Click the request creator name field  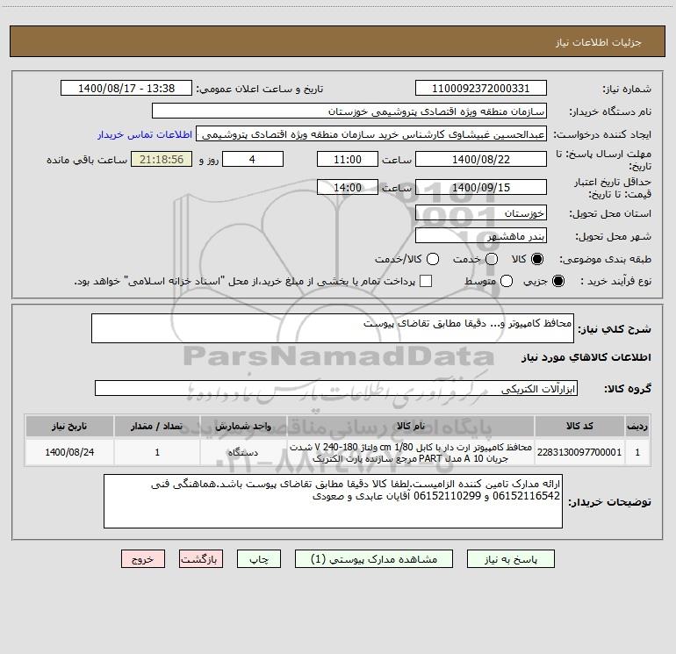click(x=371, y=134)
